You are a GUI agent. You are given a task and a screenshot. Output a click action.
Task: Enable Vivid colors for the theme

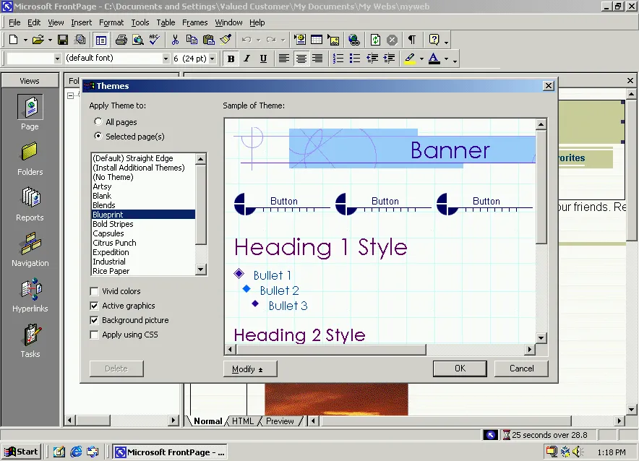click(x=94, y=291)
